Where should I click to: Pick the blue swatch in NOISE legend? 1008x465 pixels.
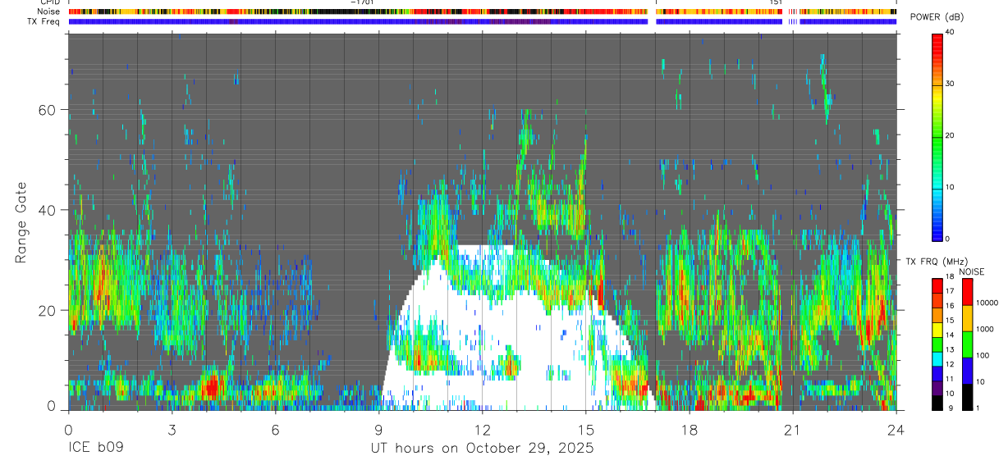(966, 371)
